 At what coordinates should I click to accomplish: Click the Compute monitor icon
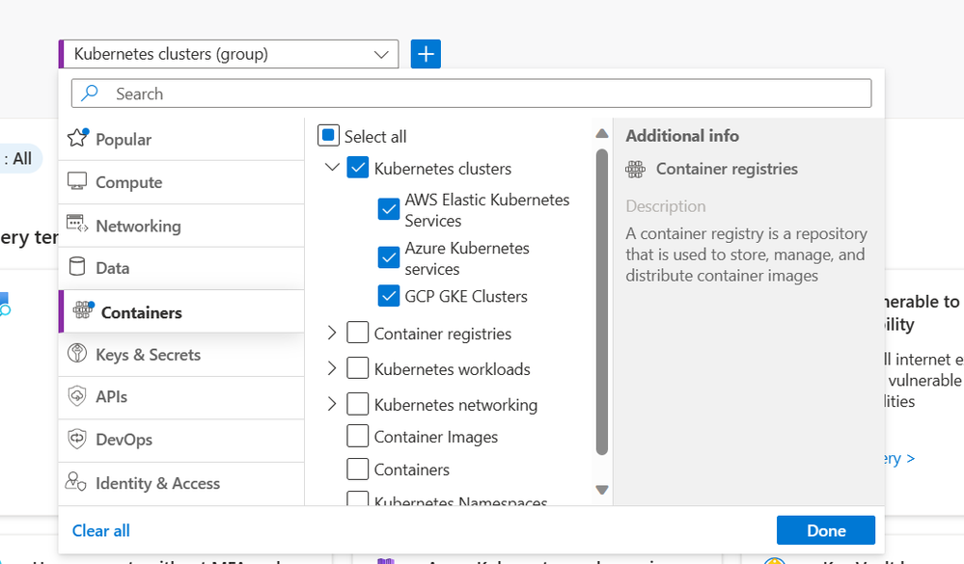[77, 181]
